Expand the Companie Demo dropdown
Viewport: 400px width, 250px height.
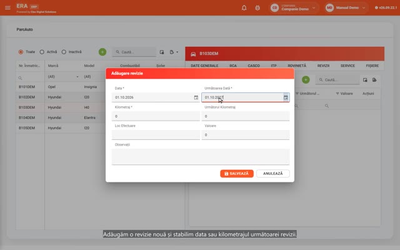coord(314,8)
